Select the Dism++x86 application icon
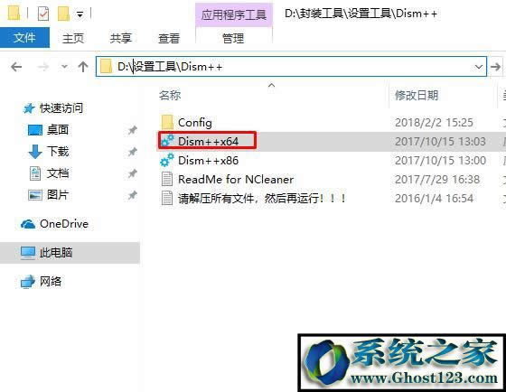506x392 pixels. 167,161
